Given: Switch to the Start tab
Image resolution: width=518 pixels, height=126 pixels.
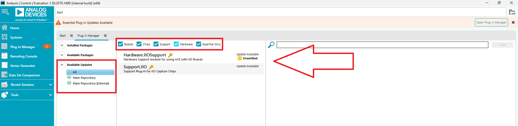Looking at the screenshot, I should click(63, 36).
